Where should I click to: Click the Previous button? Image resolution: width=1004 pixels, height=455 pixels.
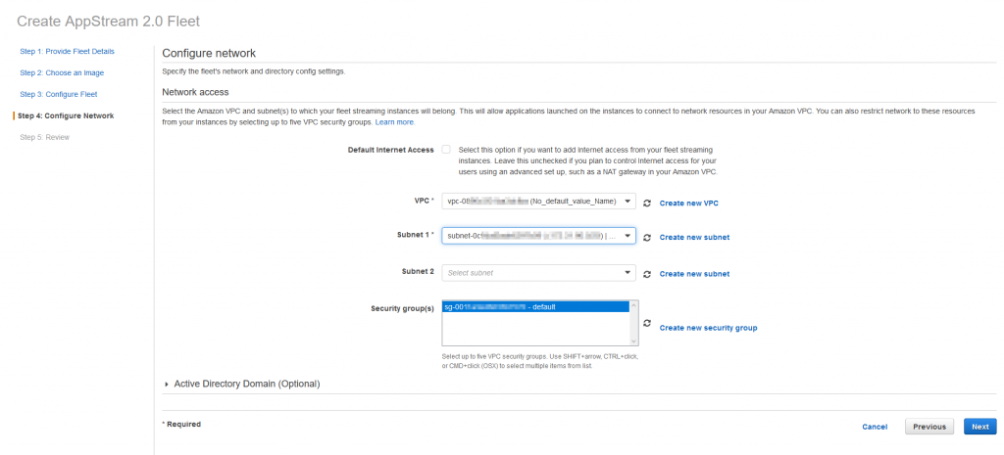929,427
